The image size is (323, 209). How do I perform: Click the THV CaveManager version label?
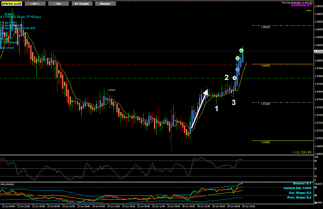click(297, 3)
